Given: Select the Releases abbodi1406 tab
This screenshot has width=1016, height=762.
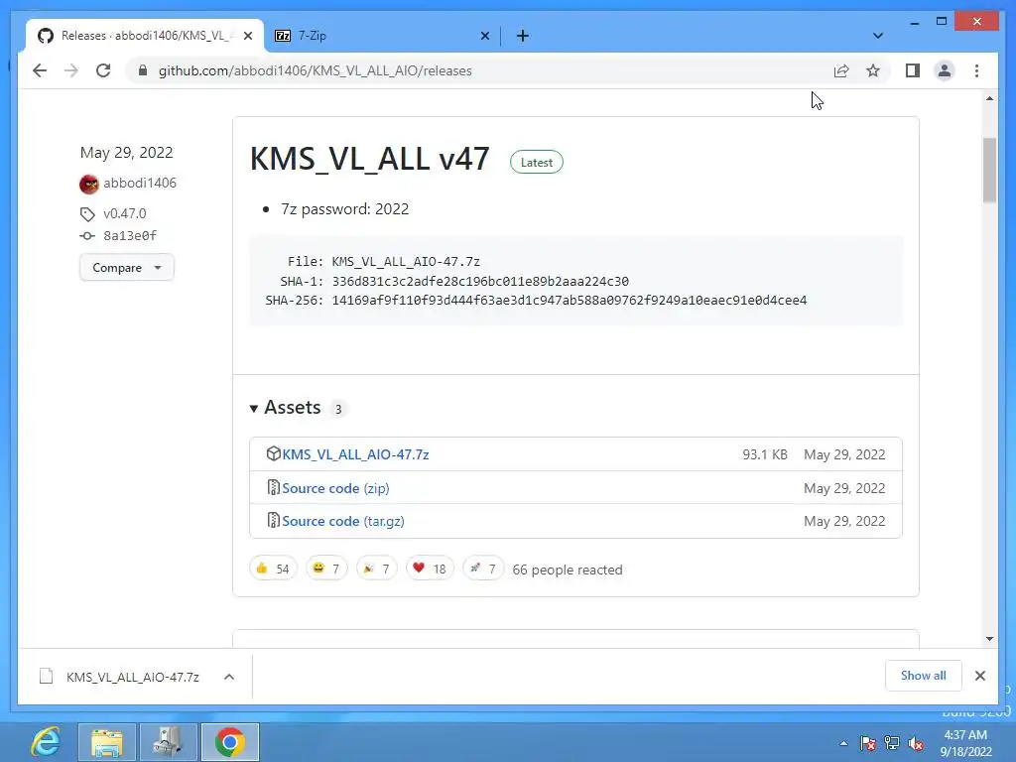Looking at the screenshot, I should [145, 36].
